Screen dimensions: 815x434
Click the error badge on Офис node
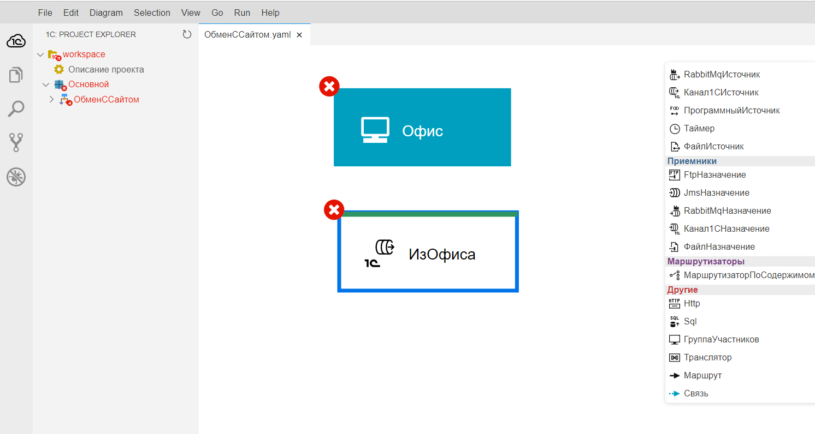[329, 86]
